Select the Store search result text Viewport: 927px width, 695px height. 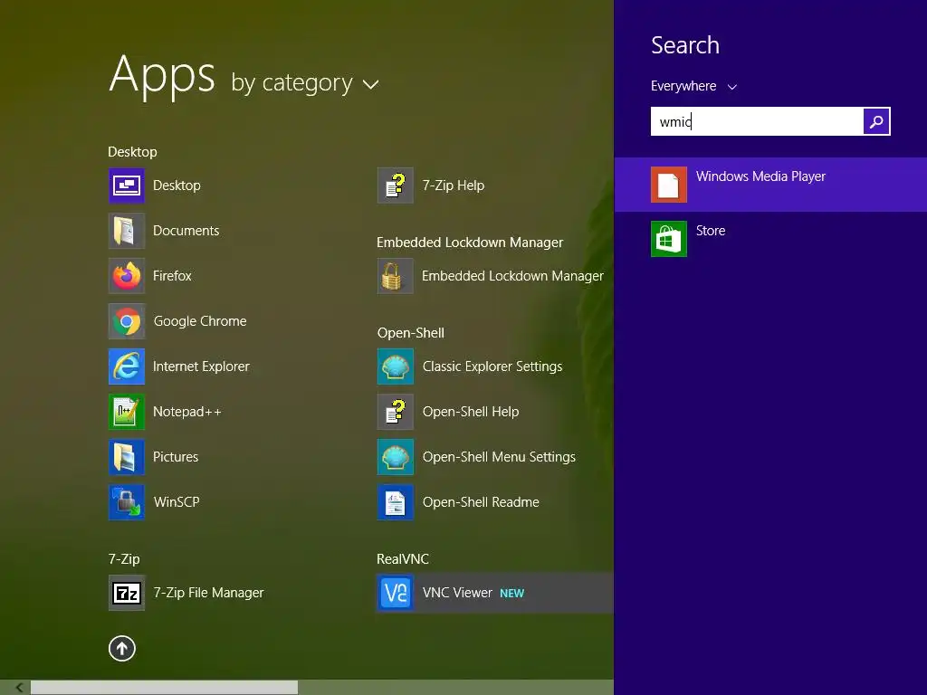(711, 231)
